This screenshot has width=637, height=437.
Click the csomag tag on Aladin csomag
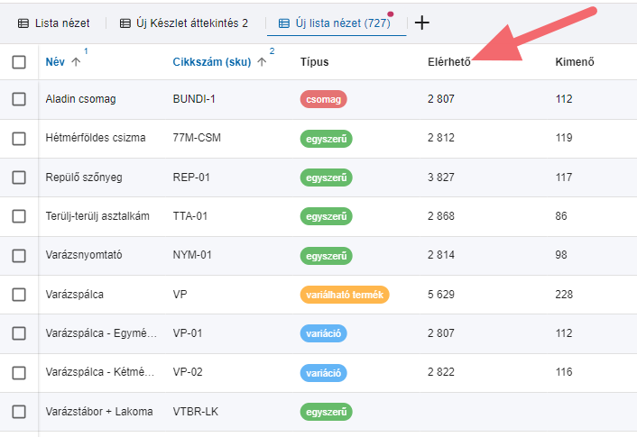(323, 99)
